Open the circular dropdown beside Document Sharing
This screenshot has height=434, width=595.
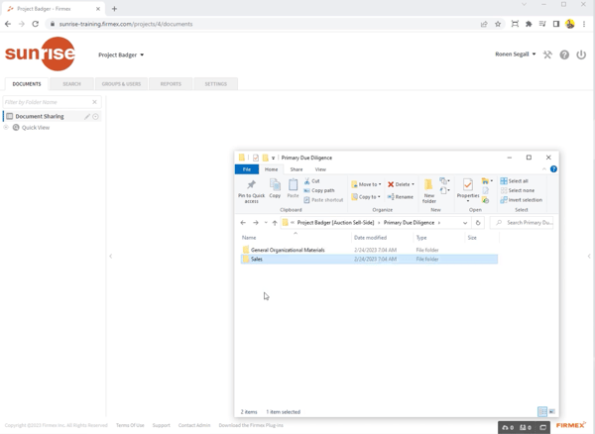point(95,116)
